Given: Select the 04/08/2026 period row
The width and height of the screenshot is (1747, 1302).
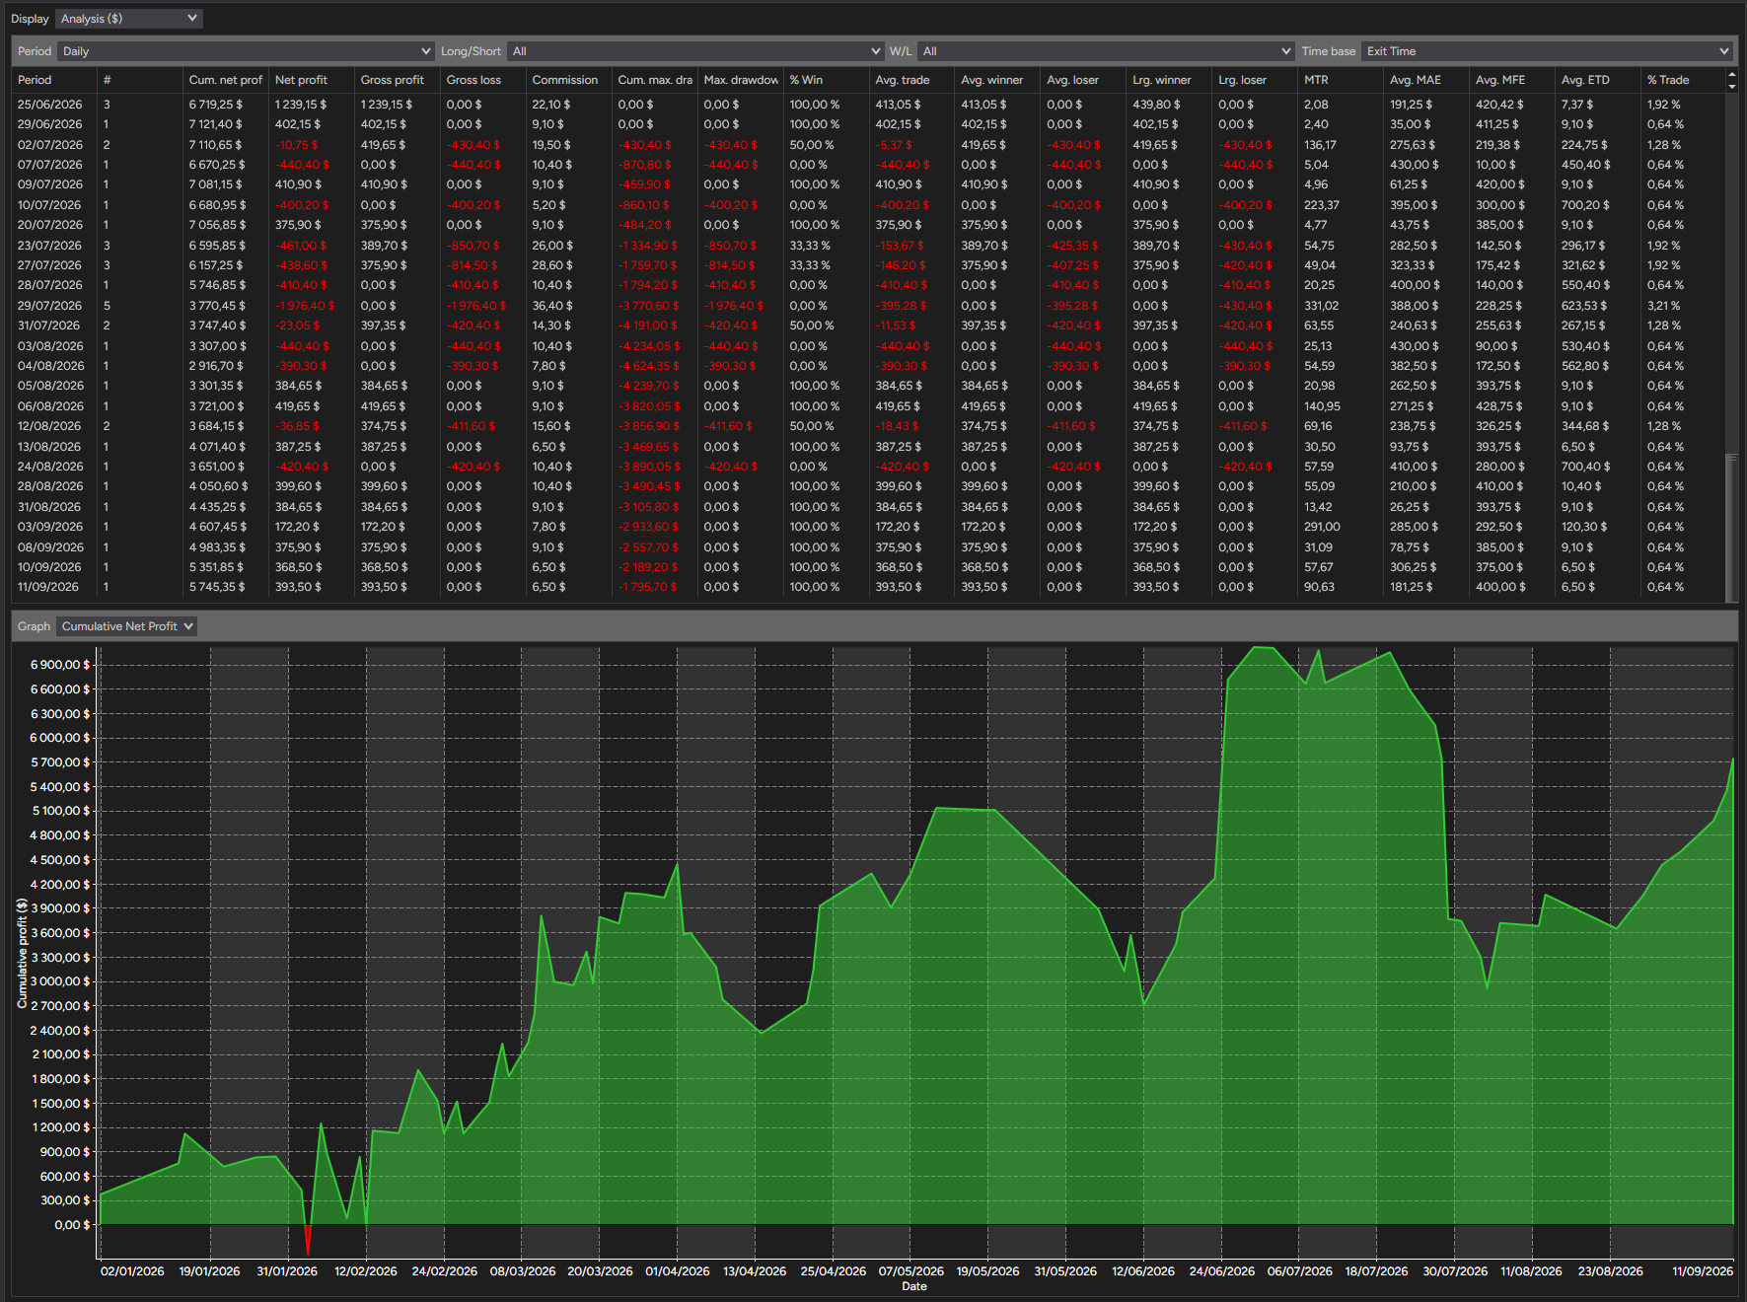Looking at the screenshot, I should (x=869, y=366).
